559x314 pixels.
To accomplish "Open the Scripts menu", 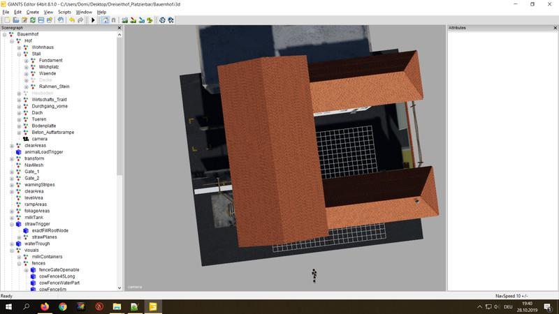I will 65,12.
